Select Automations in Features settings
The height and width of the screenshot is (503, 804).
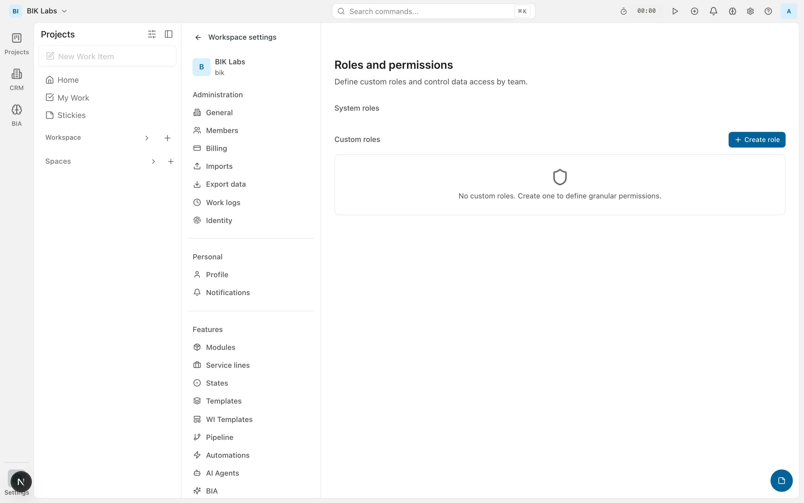pos(228,455)
